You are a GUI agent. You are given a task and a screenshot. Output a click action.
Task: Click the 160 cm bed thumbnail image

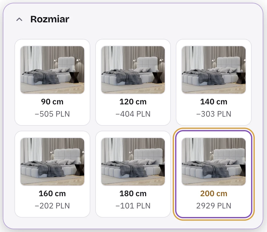tap(52, 162)
